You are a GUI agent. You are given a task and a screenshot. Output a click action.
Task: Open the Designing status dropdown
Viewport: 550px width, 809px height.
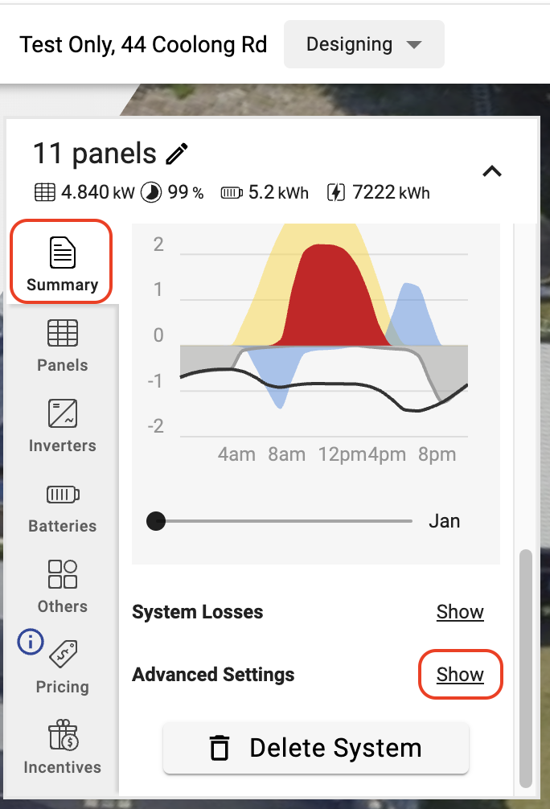click(x=363, y=44)
